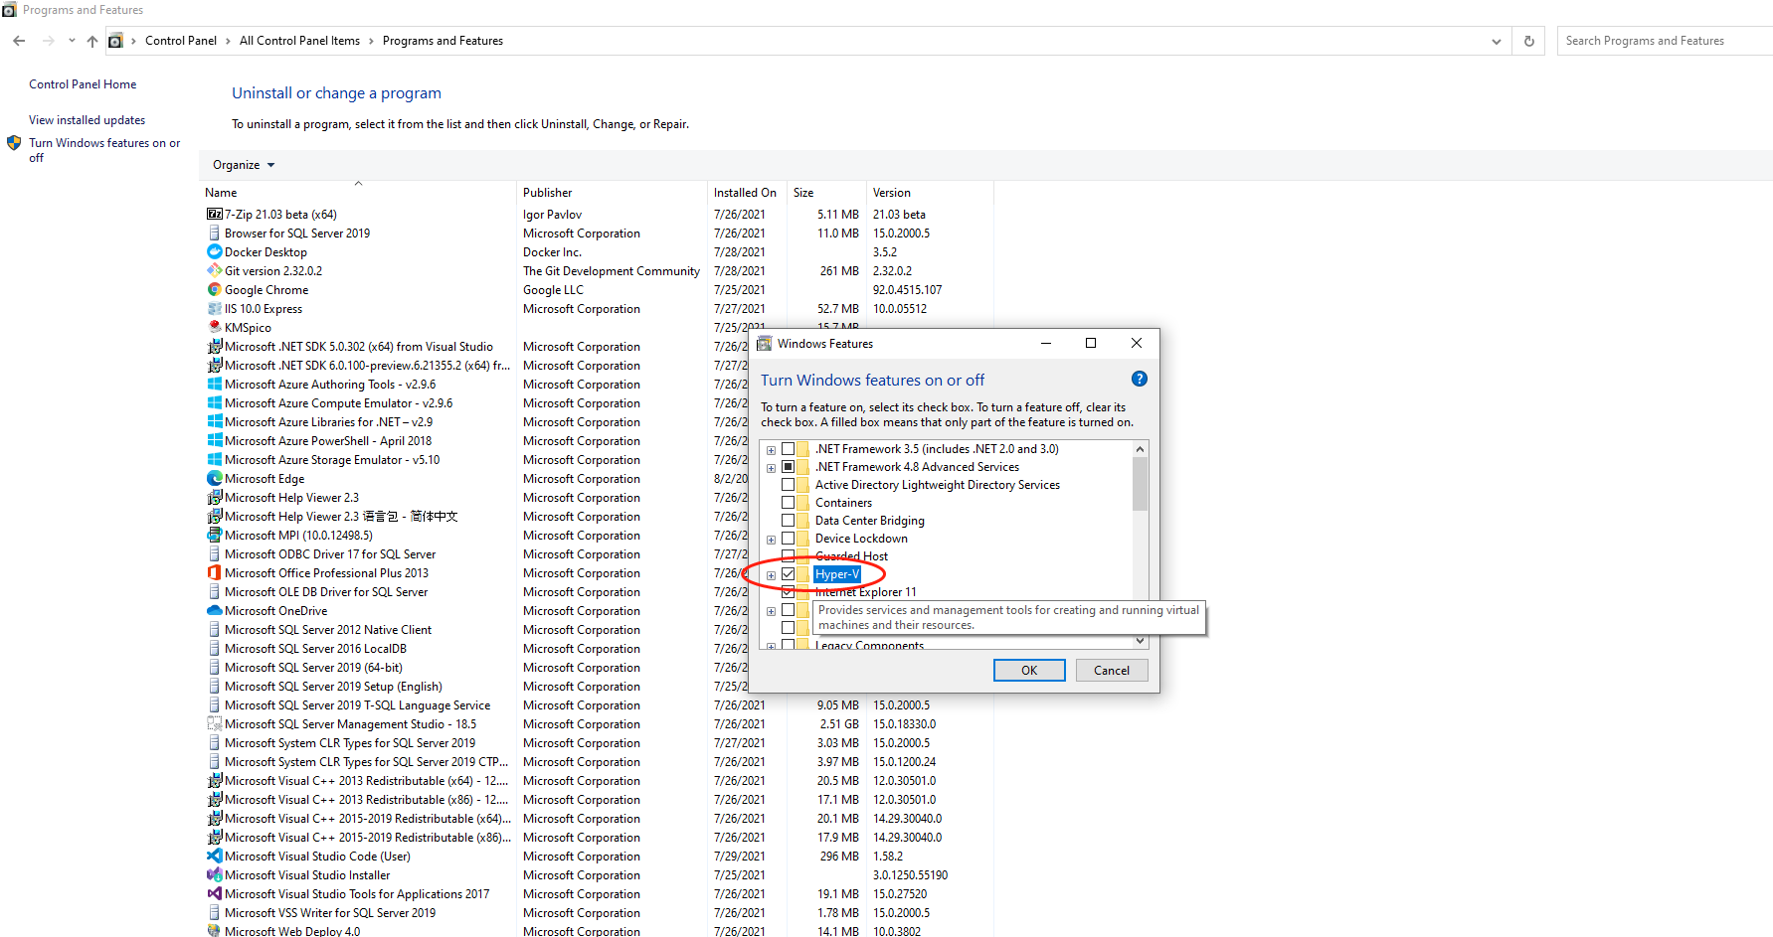Sort by the Size column header

point(826,192)
